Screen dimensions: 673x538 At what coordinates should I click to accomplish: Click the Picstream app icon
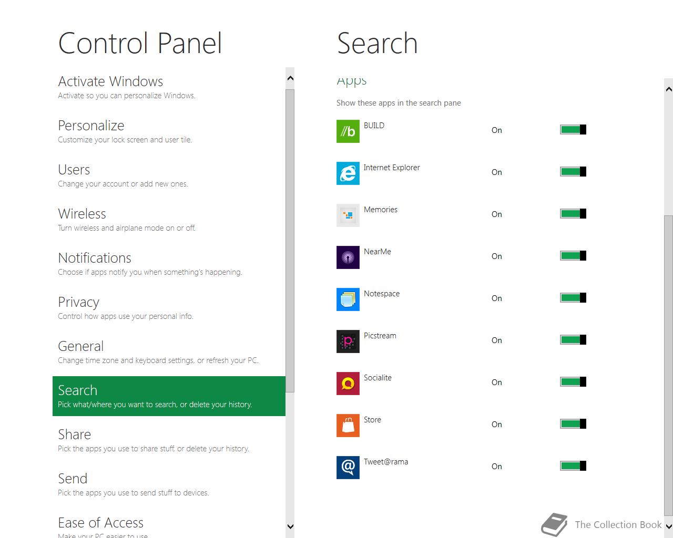pyautogui.click(x=348, y=342)
